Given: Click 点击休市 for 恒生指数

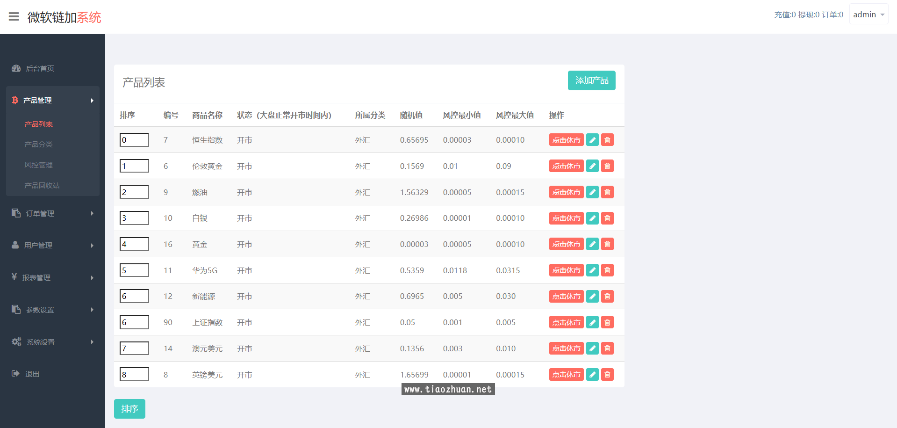Looking at the screenshot, I should 567,140.
